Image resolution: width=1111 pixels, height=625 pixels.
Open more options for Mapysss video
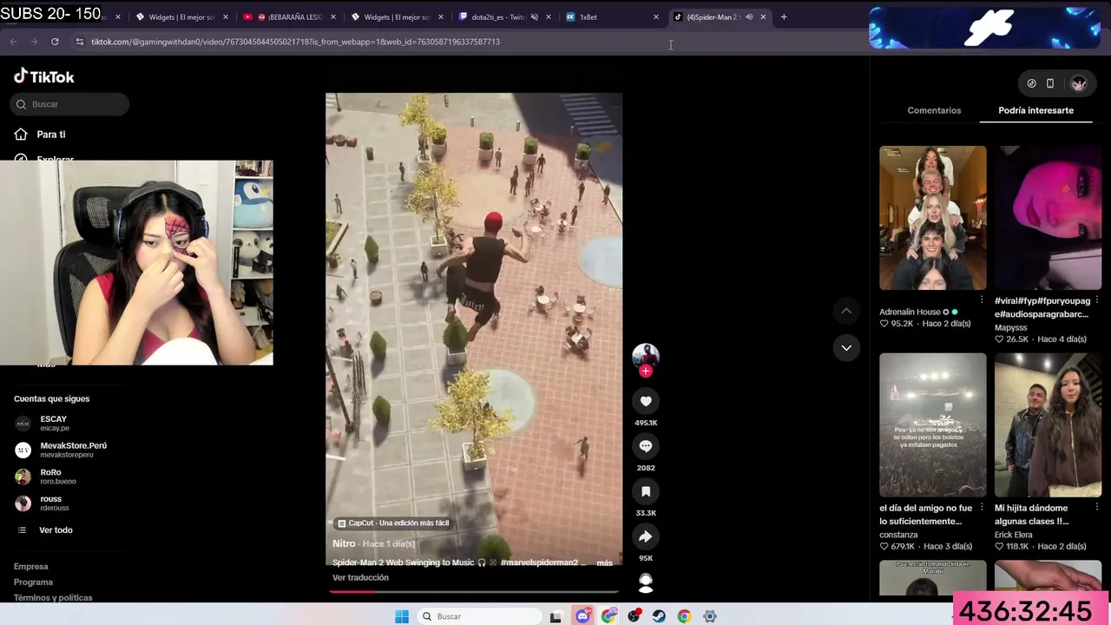click(1097, 300)
